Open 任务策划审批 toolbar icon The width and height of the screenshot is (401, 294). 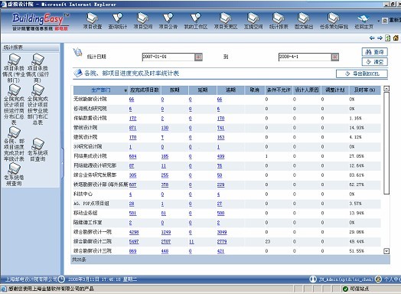click(334, 21)
